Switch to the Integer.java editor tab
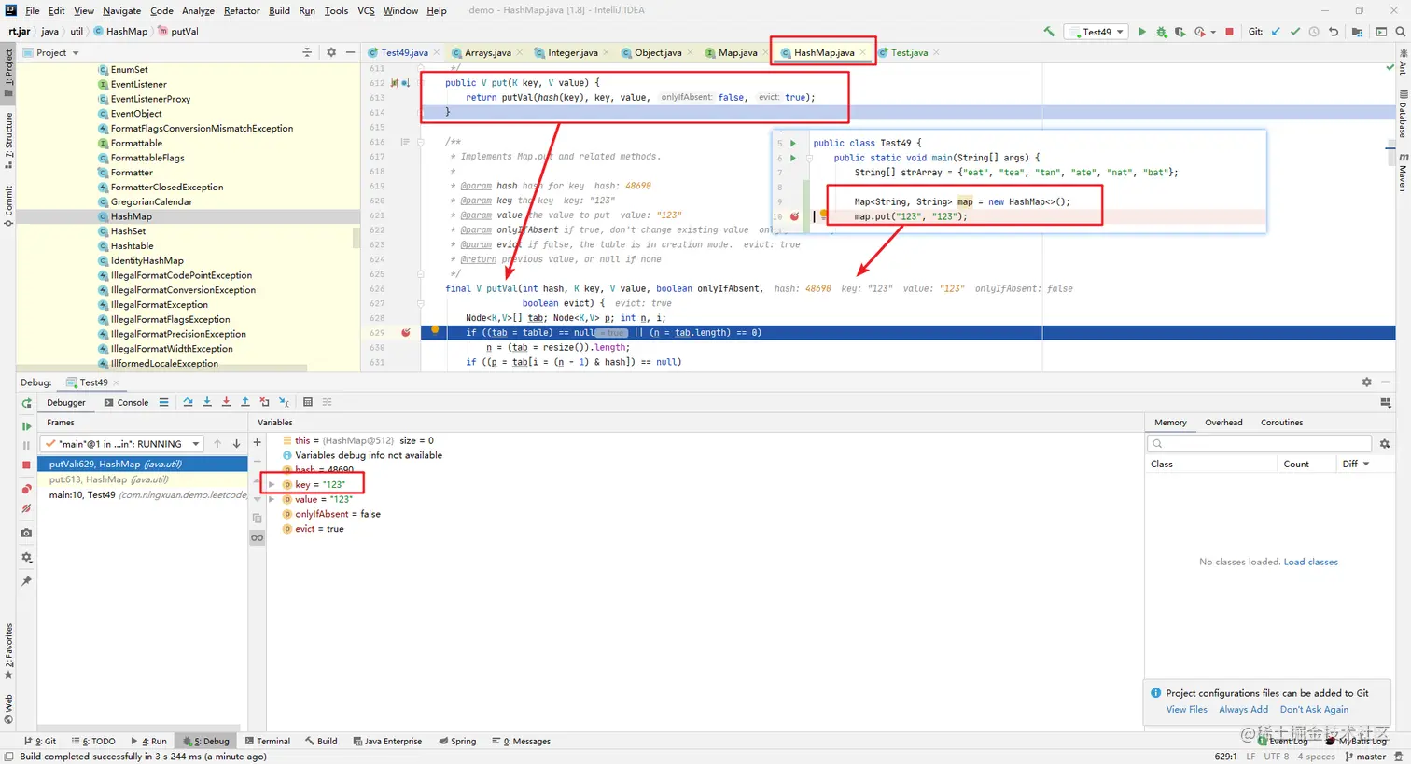1411x764 pixels. click(573, 52)
